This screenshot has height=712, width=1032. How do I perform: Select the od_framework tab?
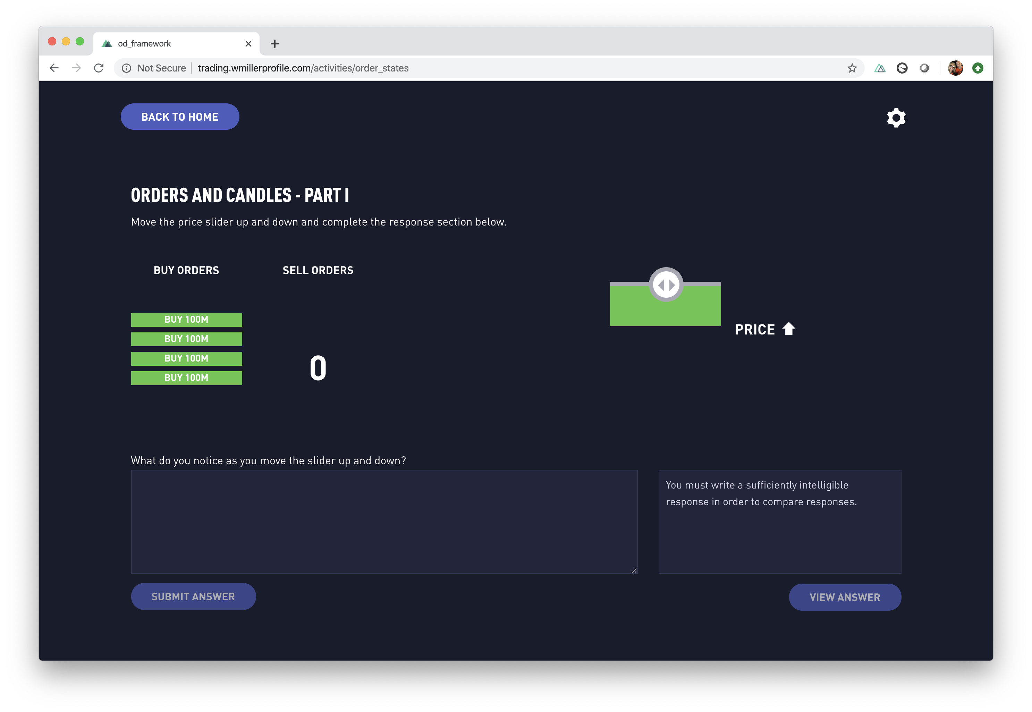pos(170,43)
